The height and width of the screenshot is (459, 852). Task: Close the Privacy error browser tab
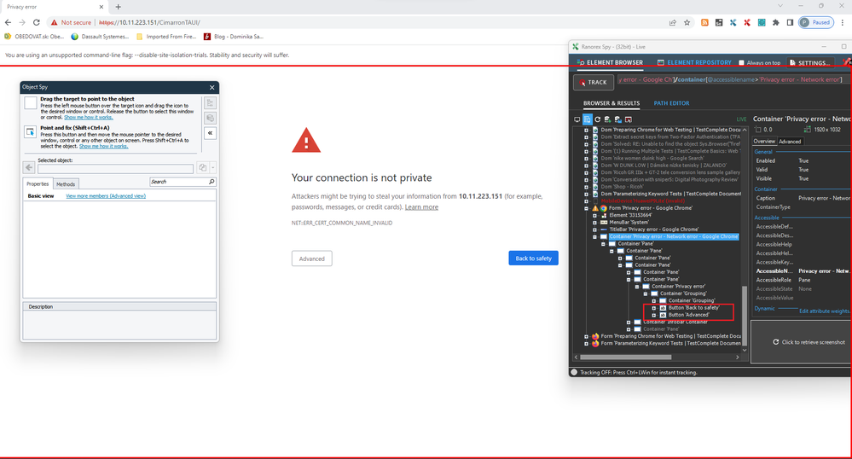pos(101,7)
